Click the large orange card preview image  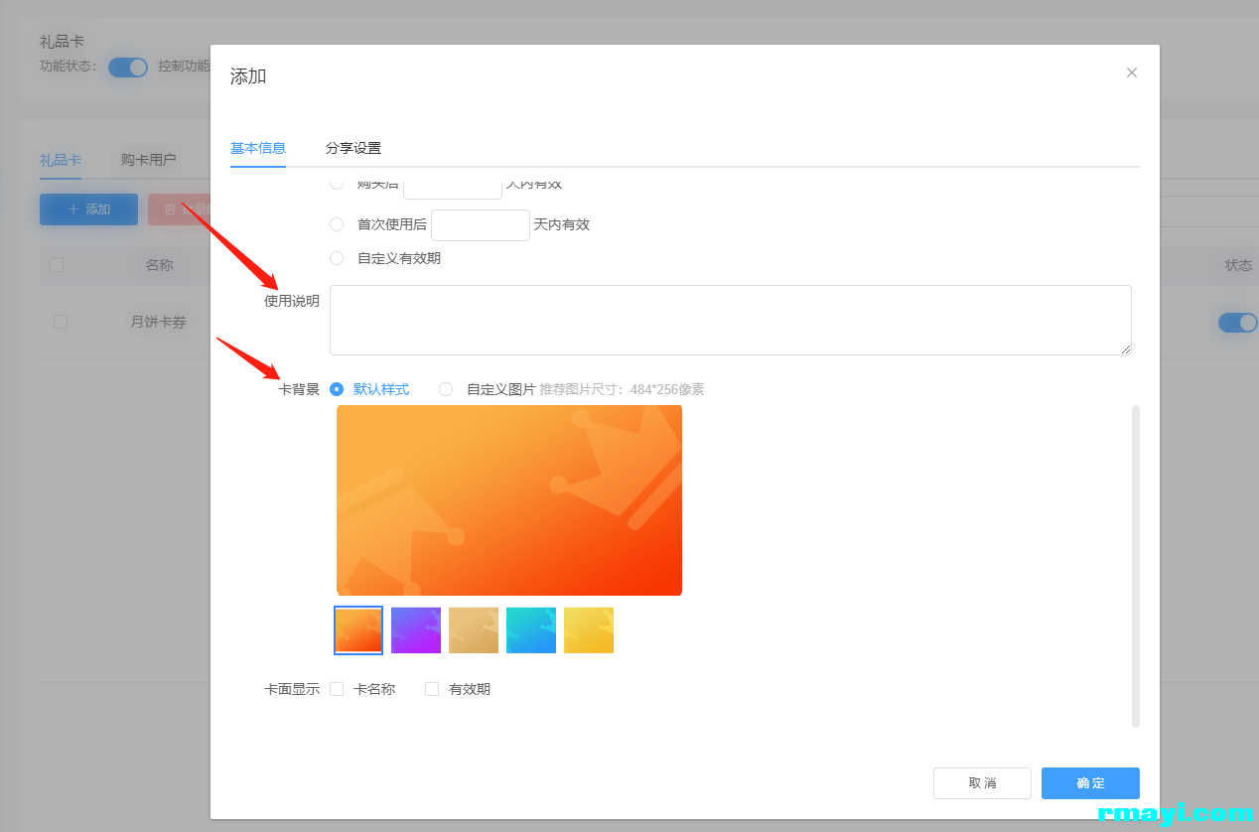509,500
